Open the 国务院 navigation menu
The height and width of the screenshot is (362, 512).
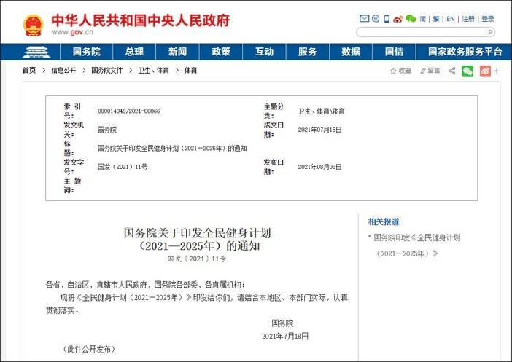click(86, 52)
